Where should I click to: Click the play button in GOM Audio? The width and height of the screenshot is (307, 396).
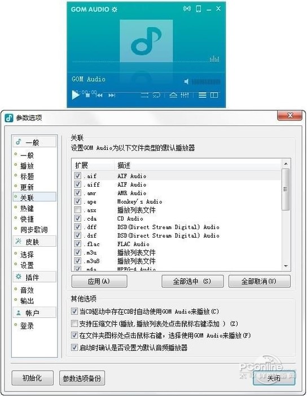[x=75, y=95]
